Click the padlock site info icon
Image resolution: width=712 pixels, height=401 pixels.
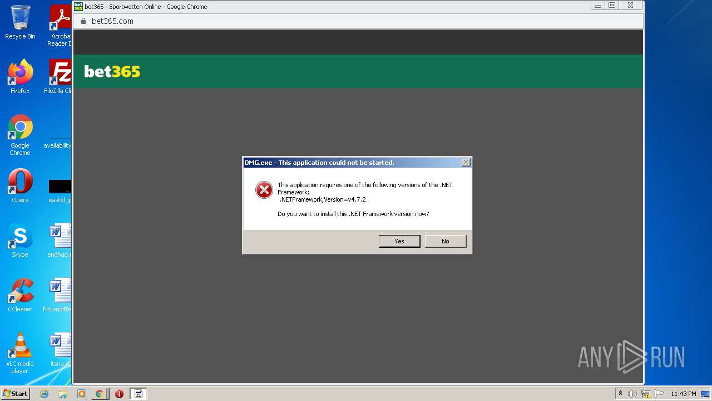point(83,21)
